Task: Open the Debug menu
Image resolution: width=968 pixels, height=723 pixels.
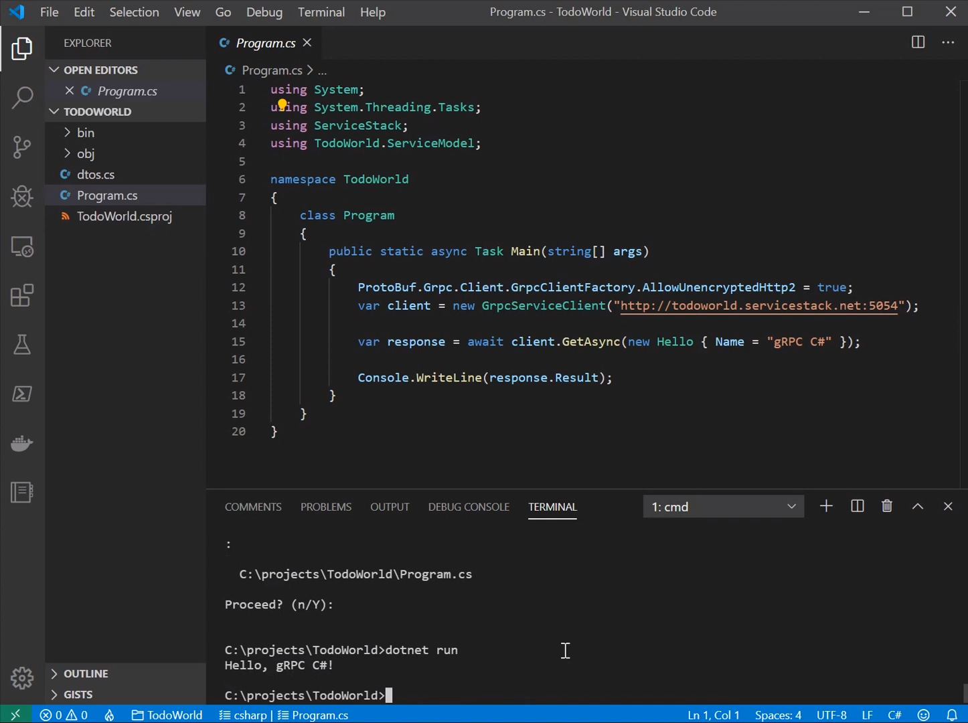Action: (x=264, y=12)
